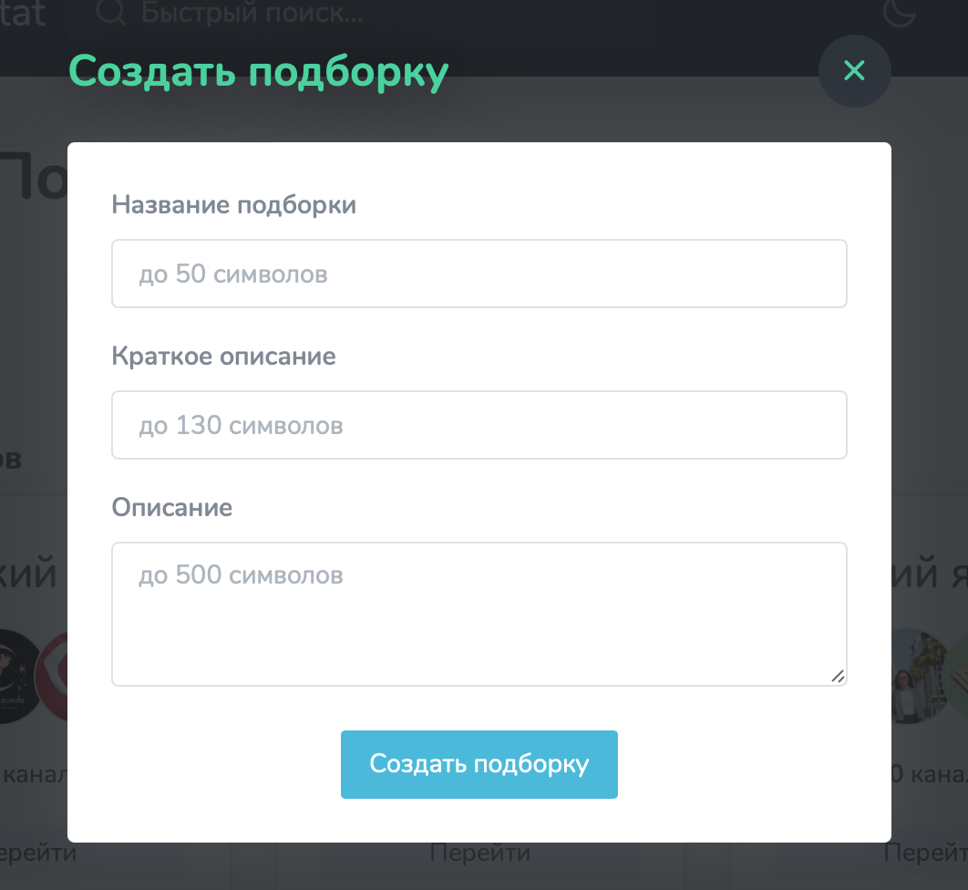Click the green "Создать подборку" dialog heading
Screen dimensions: 968x890
(258, 72)
